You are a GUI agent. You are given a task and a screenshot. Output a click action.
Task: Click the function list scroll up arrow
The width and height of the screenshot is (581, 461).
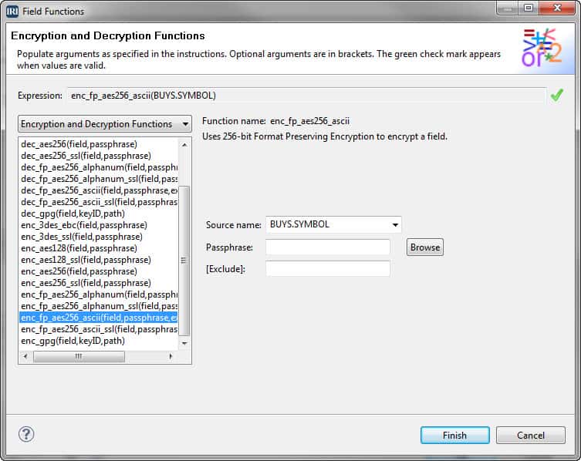(184, 144)
